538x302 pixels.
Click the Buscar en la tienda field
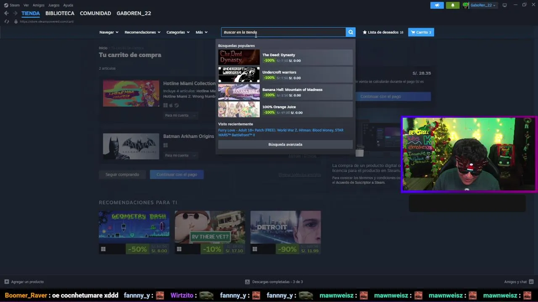pos(283,32)
